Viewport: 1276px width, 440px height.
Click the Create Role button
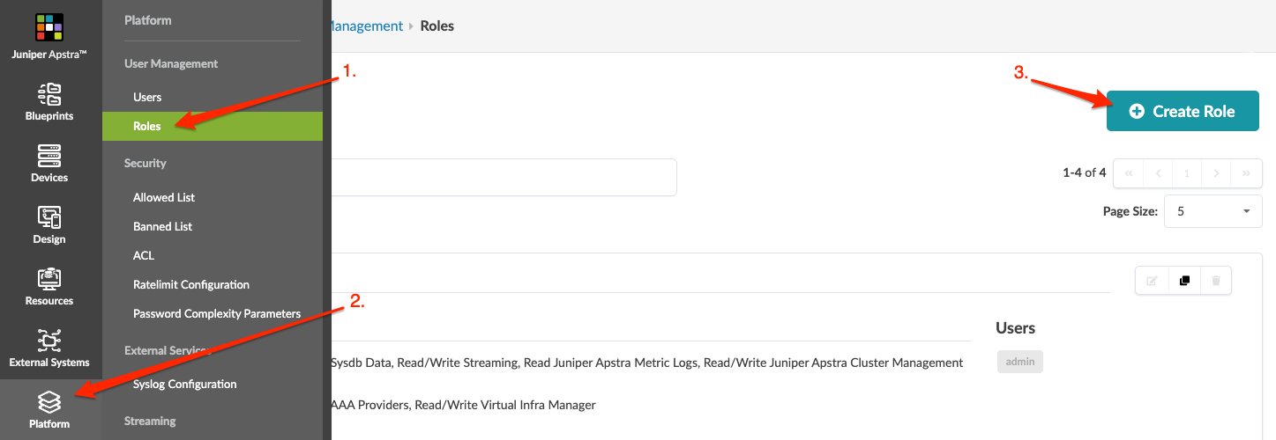coord(1183,111)
